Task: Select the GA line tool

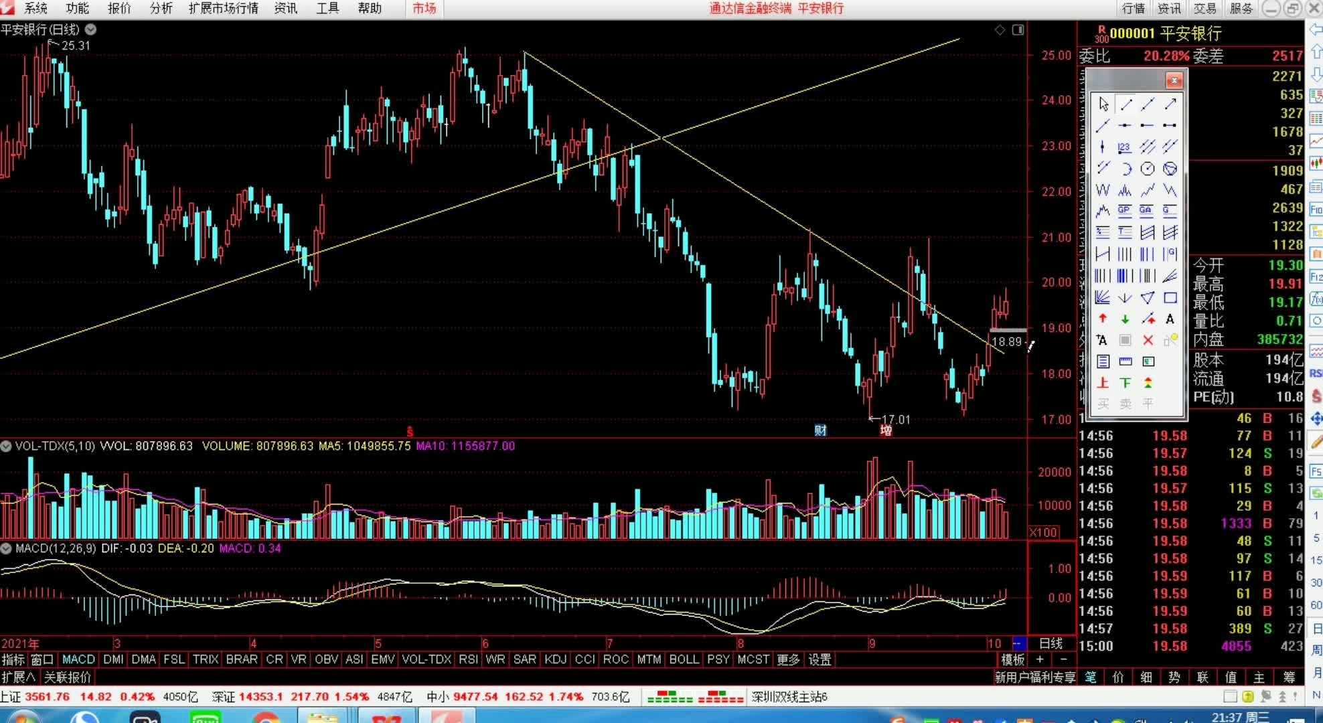Action: tap(1148, 212)
